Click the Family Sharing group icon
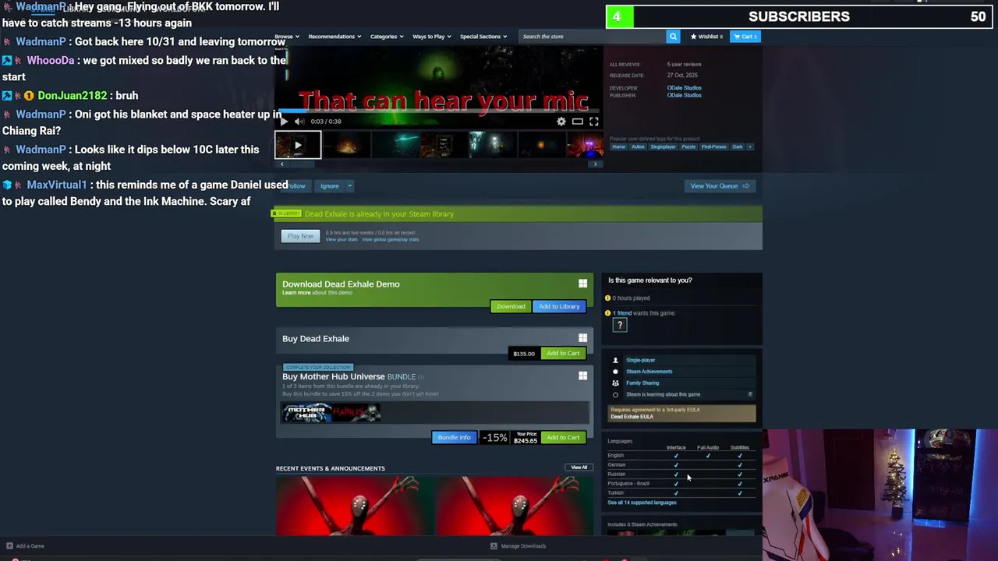Image resolution: width=998 pixels, height=561 pixels. [x=615, y=383]
